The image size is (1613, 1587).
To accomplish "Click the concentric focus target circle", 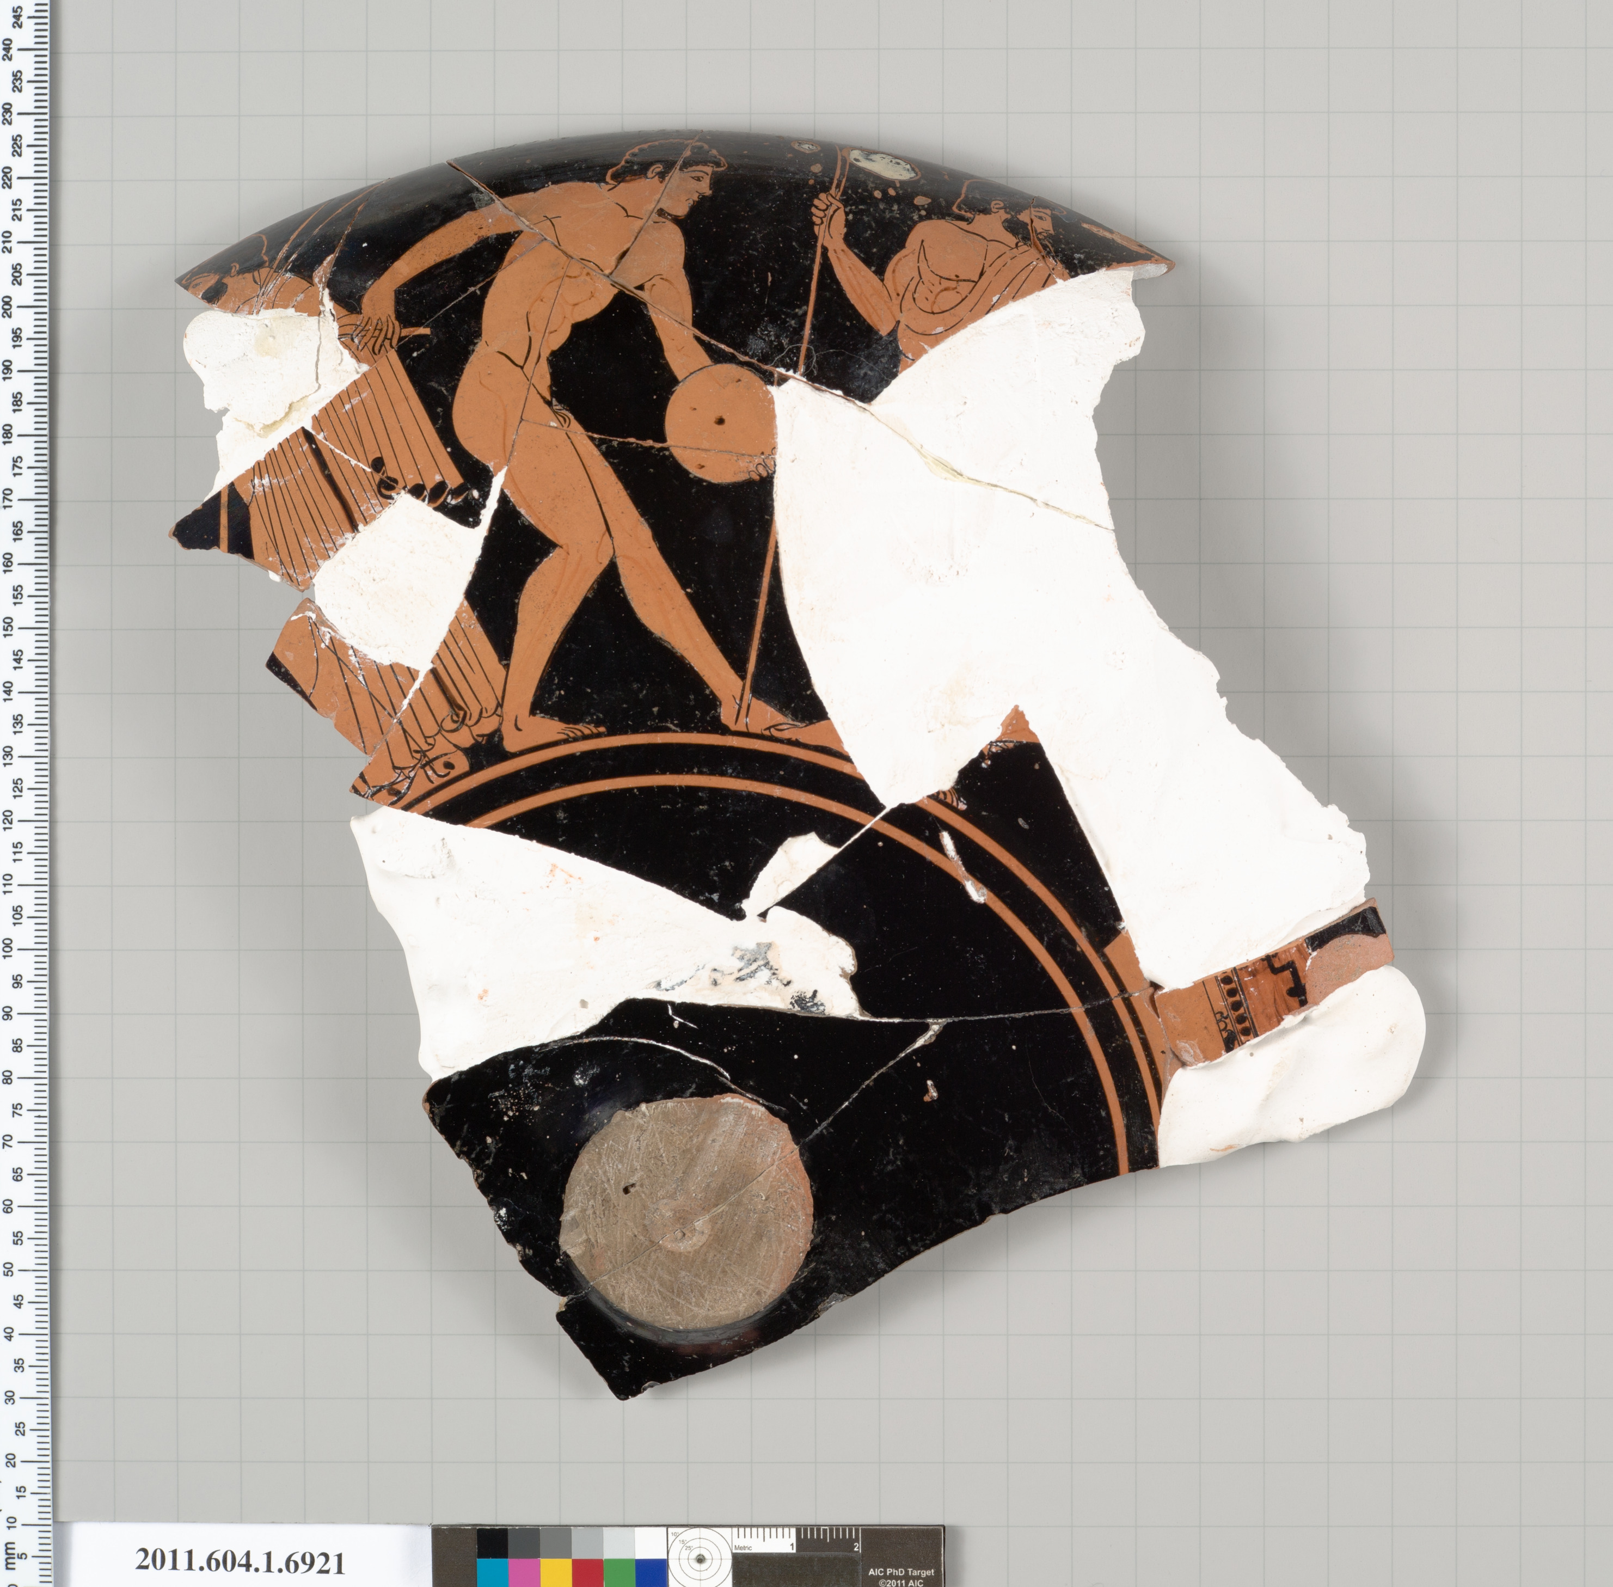I will click(700, 1559).
